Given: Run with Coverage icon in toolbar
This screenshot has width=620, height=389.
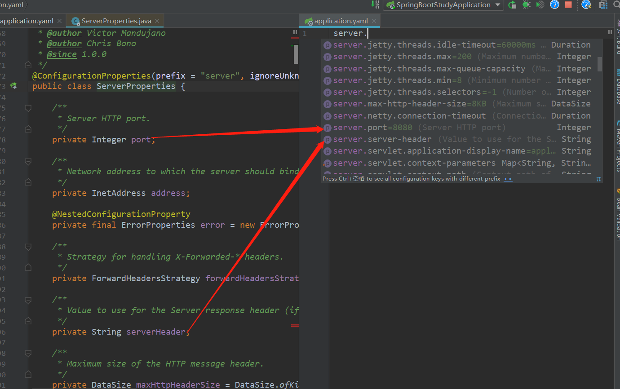Looking at the screenshot, I should click(540, 5).
